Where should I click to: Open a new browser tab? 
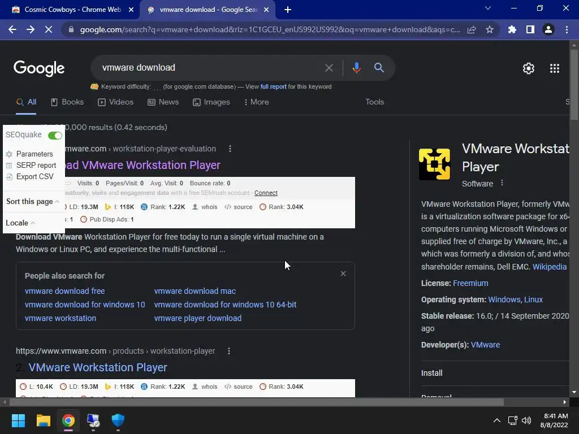(x=288, y=10)
